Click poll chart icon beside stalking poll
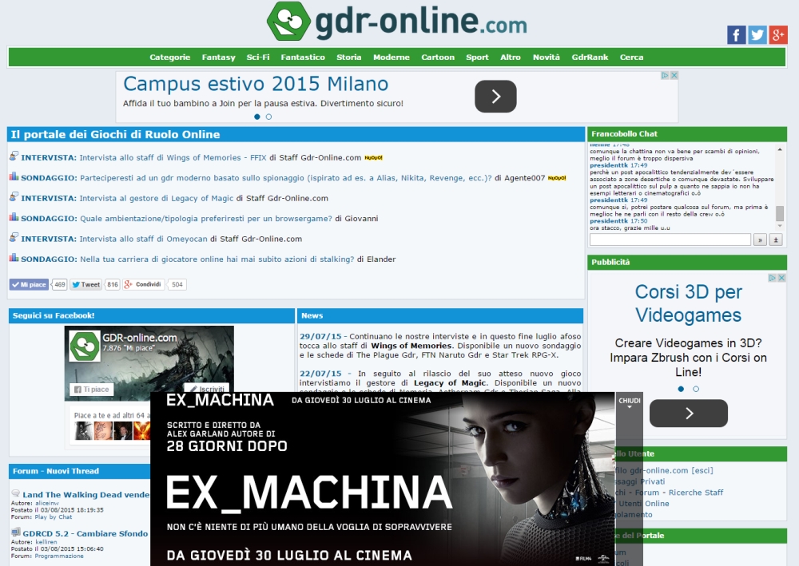Screen dimensions: 799x566 tap(14, 258)
